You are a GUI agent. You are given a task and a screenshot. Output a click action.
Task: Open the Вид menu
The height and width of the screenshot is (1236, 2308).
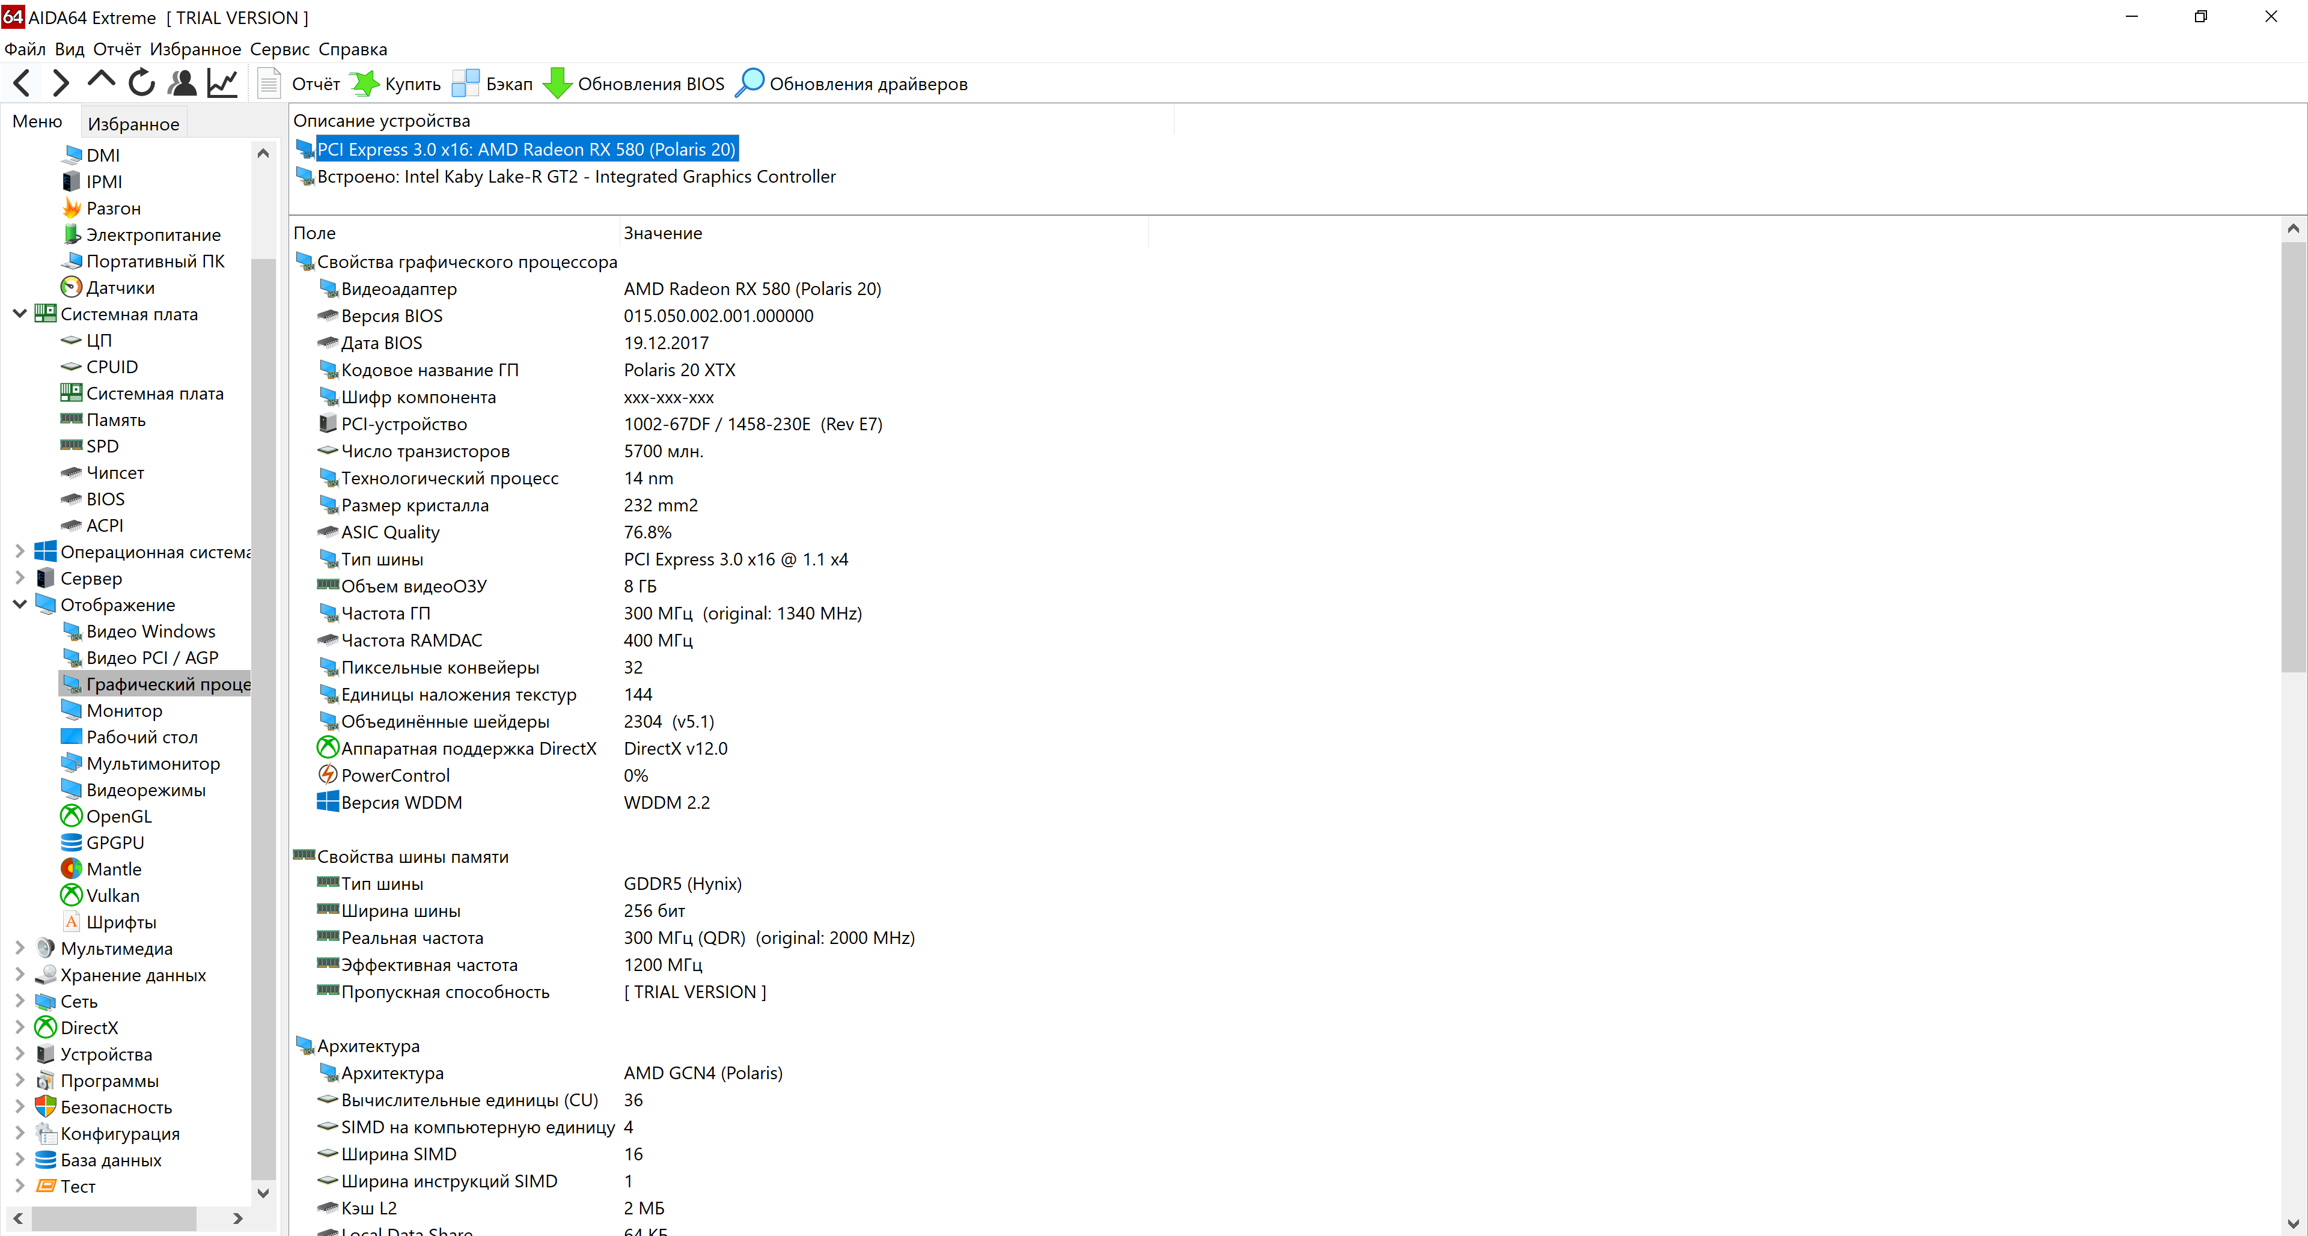[x=69, y=49]
